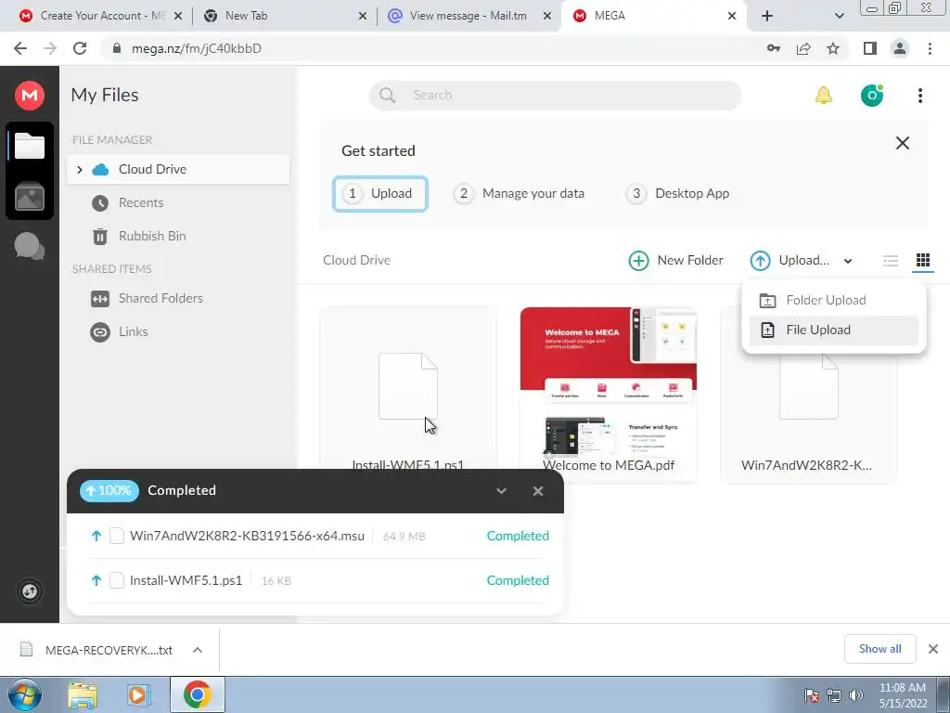The height and width of the screenshot is (713, 950).
Task: Click in the Search field
Action: click(x=556, y=96)
